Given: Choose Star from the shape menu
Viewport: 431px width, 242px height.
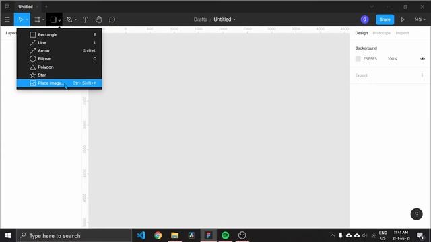Looking at the screenshot, I should [59, 75].
